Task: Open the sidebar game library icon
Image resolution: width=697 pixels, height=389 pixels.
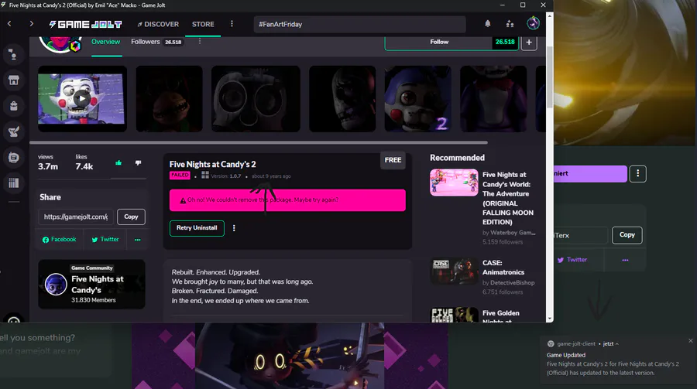Action: click(x=14, y=183)
